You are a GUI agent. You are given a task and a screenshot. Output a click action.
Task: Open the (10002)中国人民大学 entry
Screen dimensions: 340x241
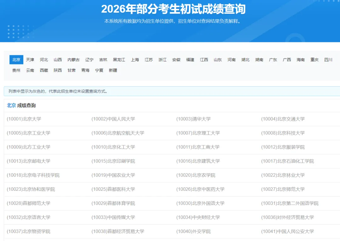pyautogui.click(x=113, y=119)
